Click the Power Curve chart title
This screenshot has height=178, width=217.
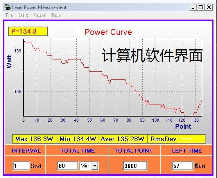[108, 32]
